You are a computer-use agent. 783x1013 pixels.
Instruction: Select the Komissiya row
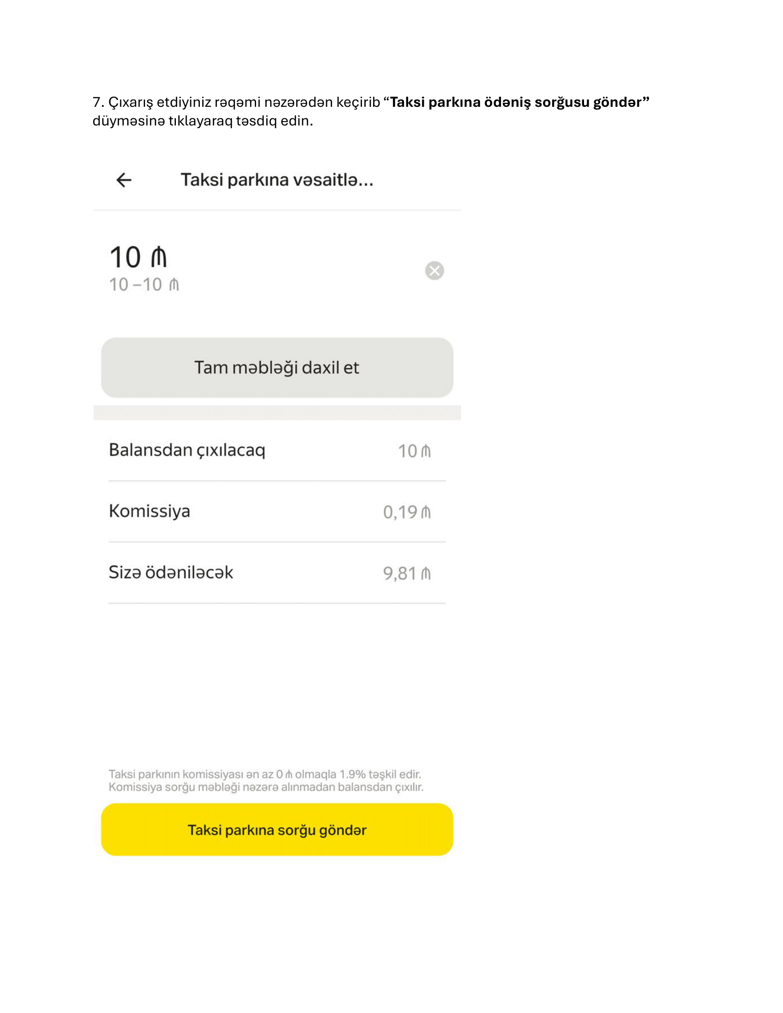(x=277, y=512)
